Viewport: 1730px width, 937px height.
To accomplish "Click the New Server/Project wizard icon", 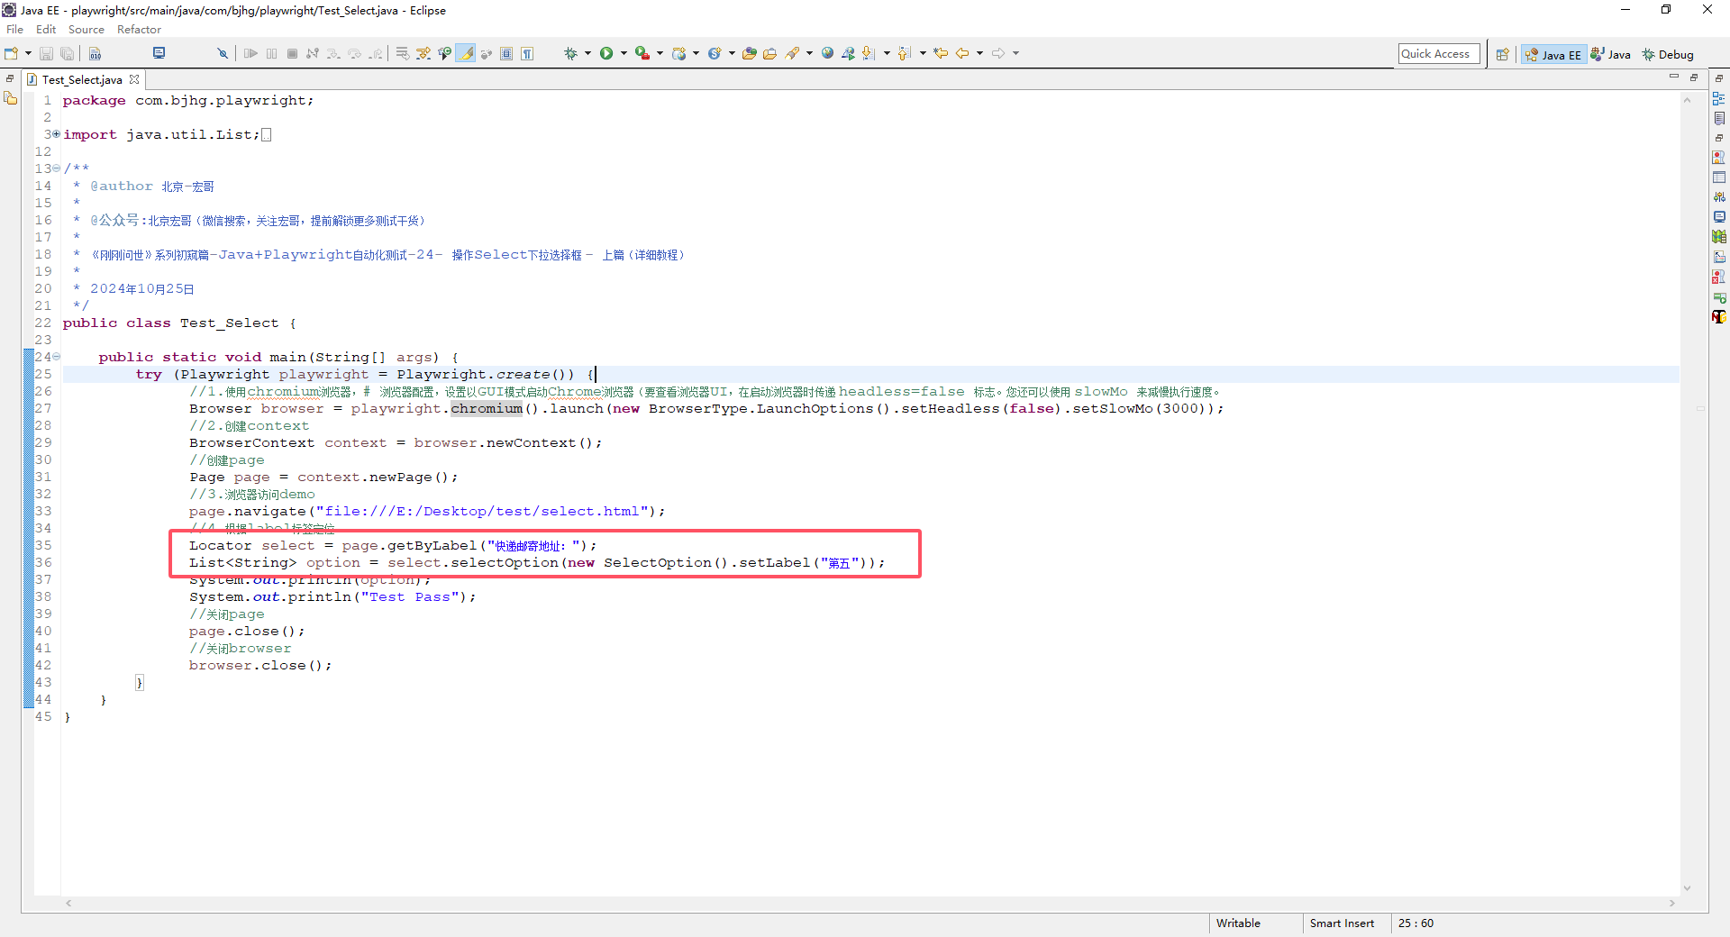I will point(678,53).
